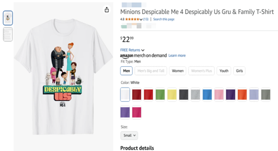
Task: Open the star rating dropdown arrow
Action: pyautogui.click(x=141, y=19)
